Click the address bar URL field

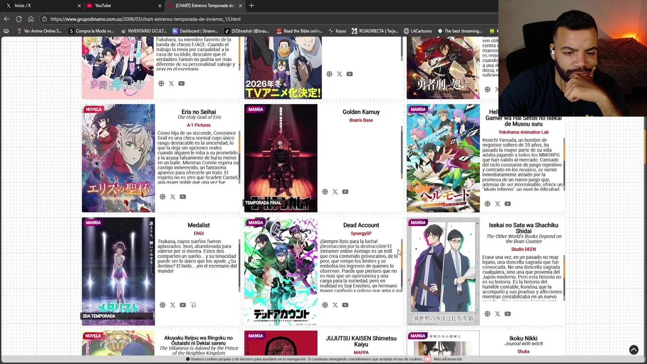(268, 19)
